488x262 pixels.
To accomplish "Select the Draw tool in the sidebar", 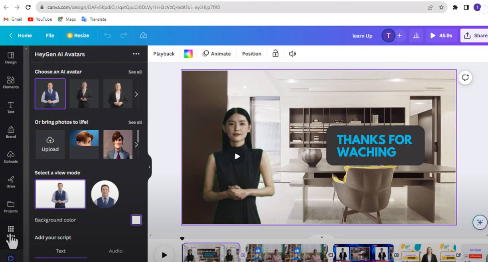I will point(11,183).
